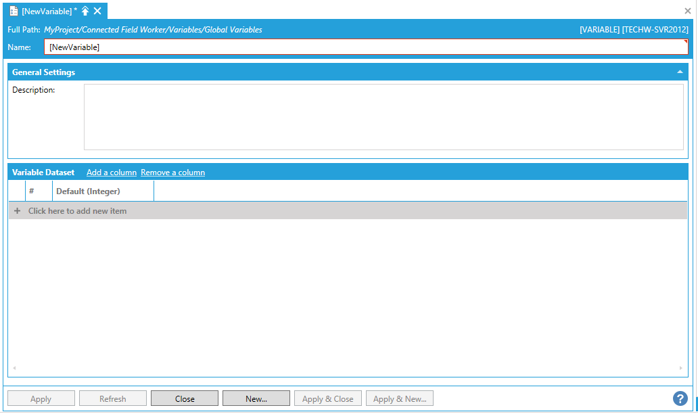Open the Full Path project location link
The height and width of the screenshot is (414, 698).
click(153, 30)
